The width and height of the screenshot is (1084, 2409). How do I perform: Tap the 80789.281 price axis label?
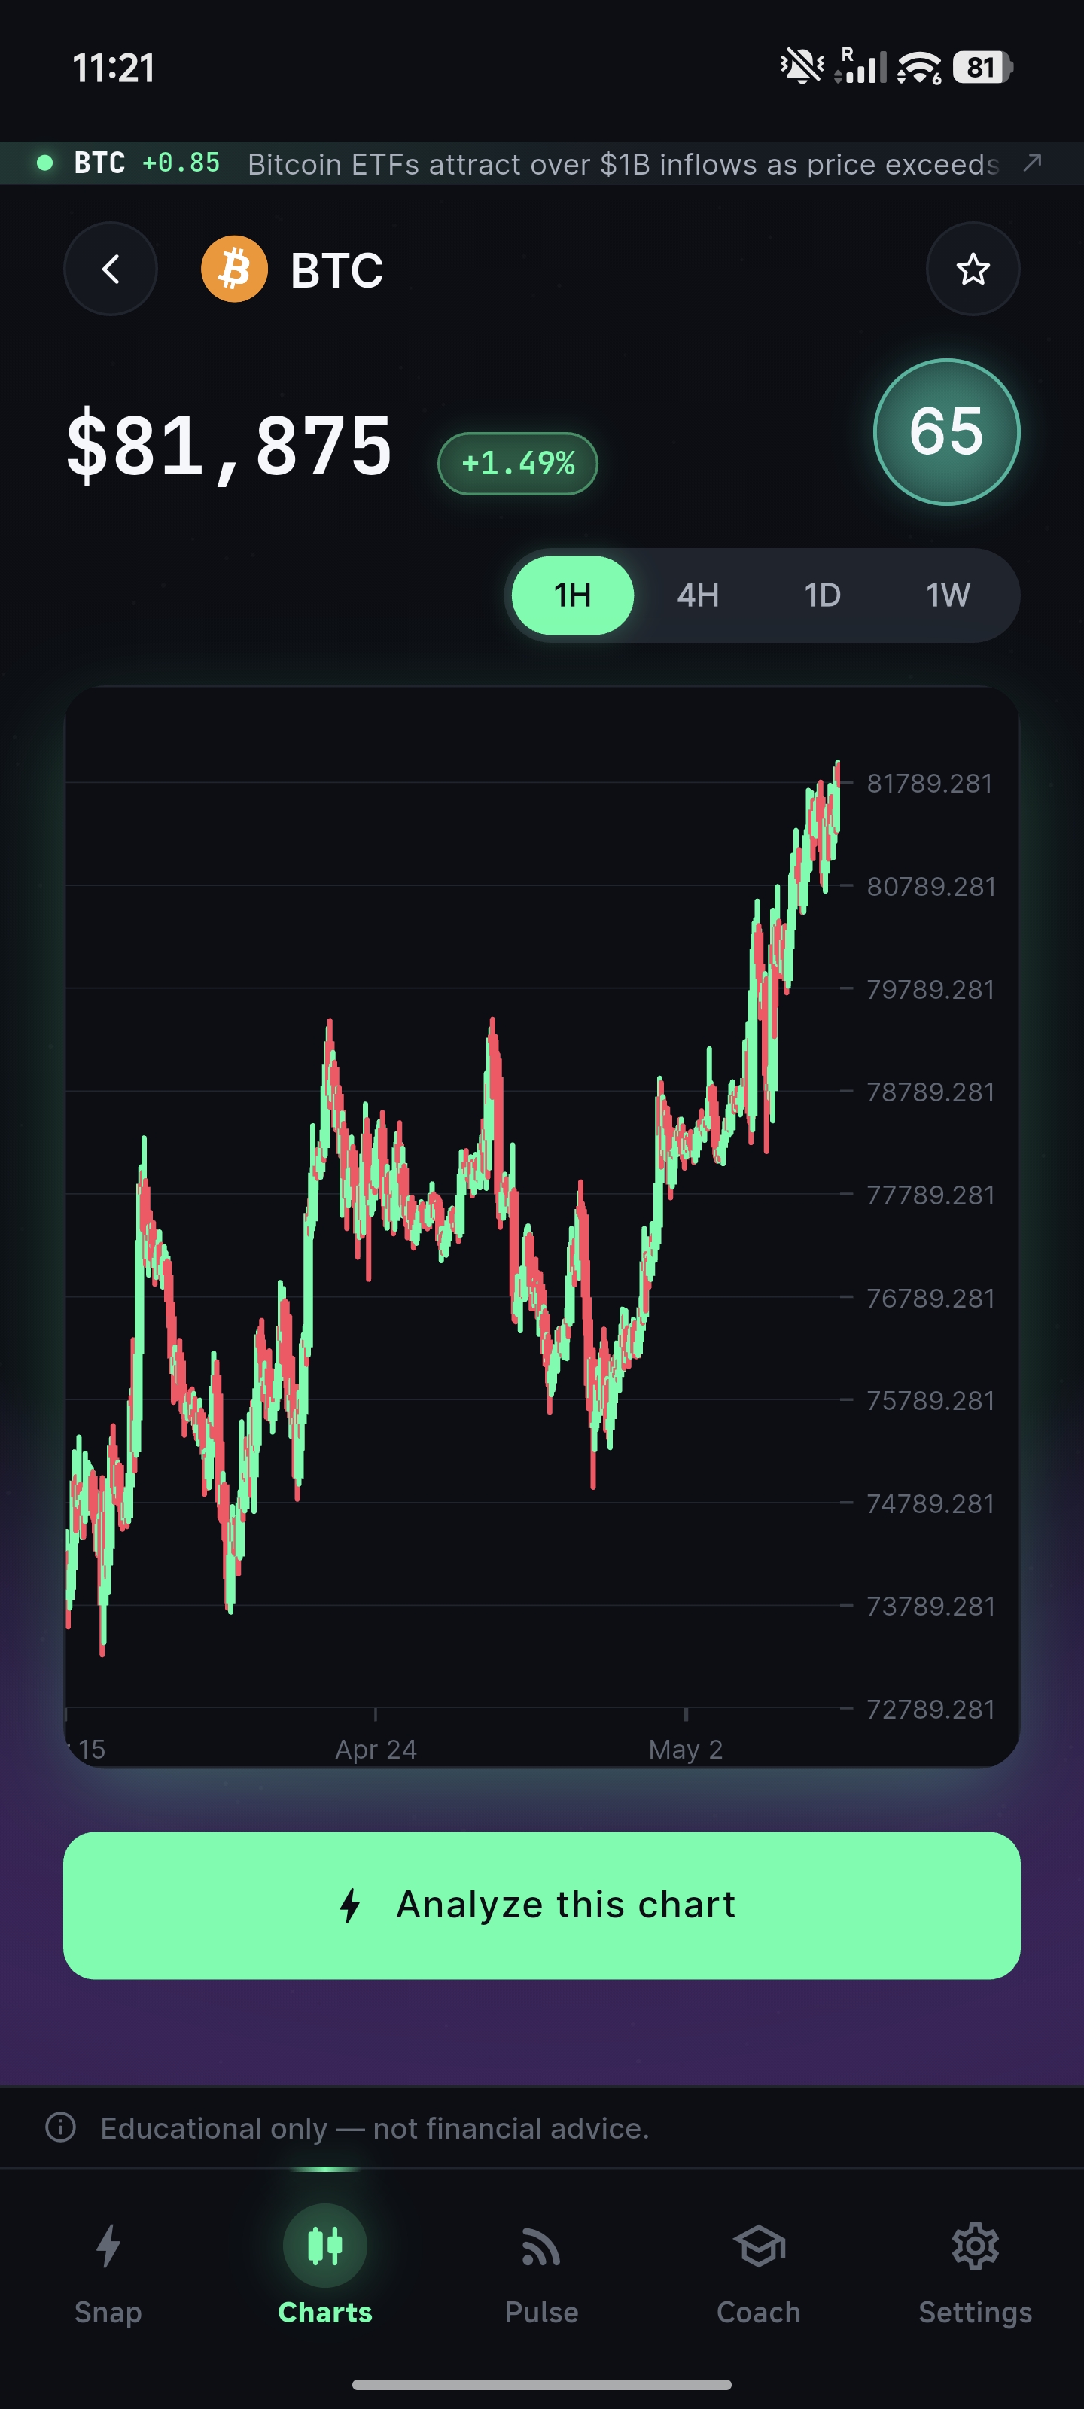coord(930,887)
